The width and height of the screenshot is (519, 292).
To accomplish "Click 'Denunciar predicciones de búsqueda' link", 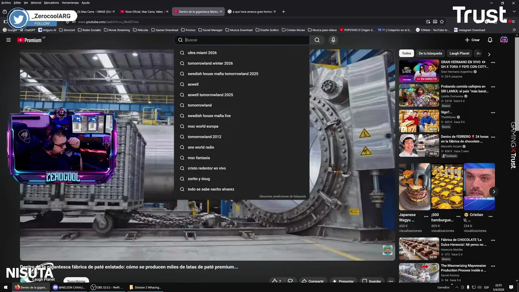I will (x=283, y=196).
